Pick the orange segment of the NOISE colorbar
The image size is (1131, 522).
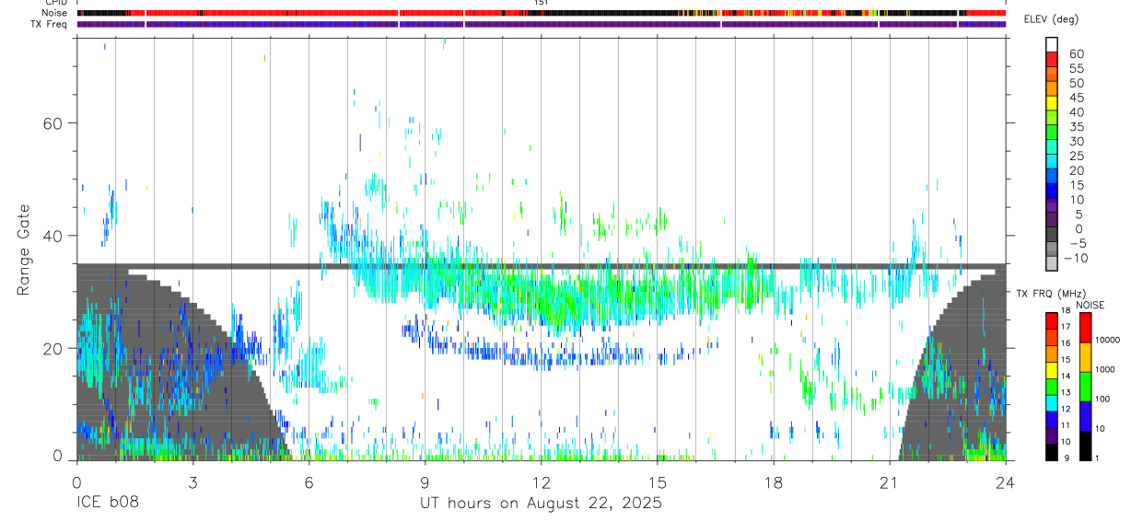click(x=1085, y=357)
